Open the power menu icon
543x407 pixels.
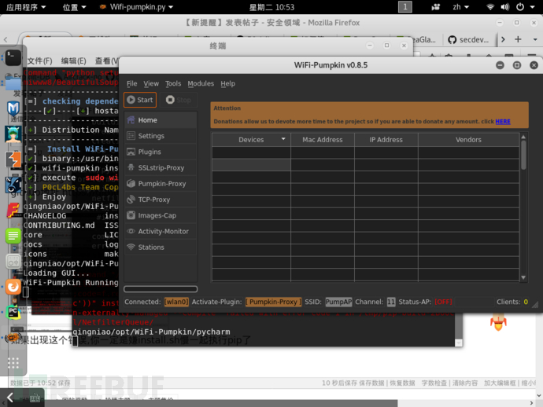pyautogui.click(x=520, y=7)
